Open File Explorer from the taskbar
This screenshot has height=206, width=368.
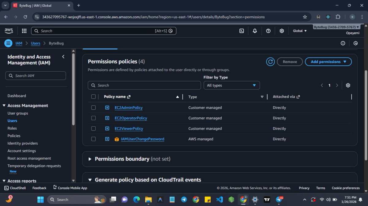tap(148, 200)
